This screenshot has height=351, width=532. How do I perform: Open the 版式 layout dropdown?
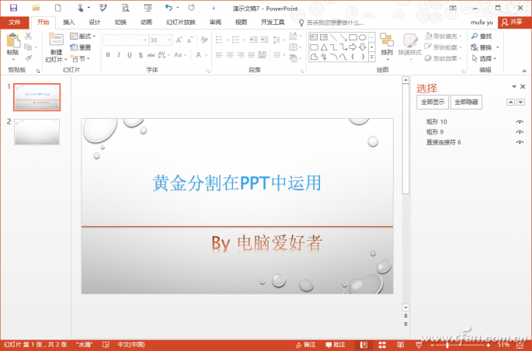point(84,36)
